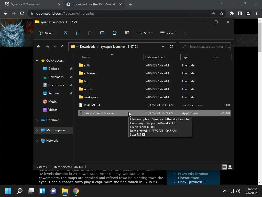Open Chrome three-dot menu
The width and height of the screenshot is (262, 197).
coord(256,13)
